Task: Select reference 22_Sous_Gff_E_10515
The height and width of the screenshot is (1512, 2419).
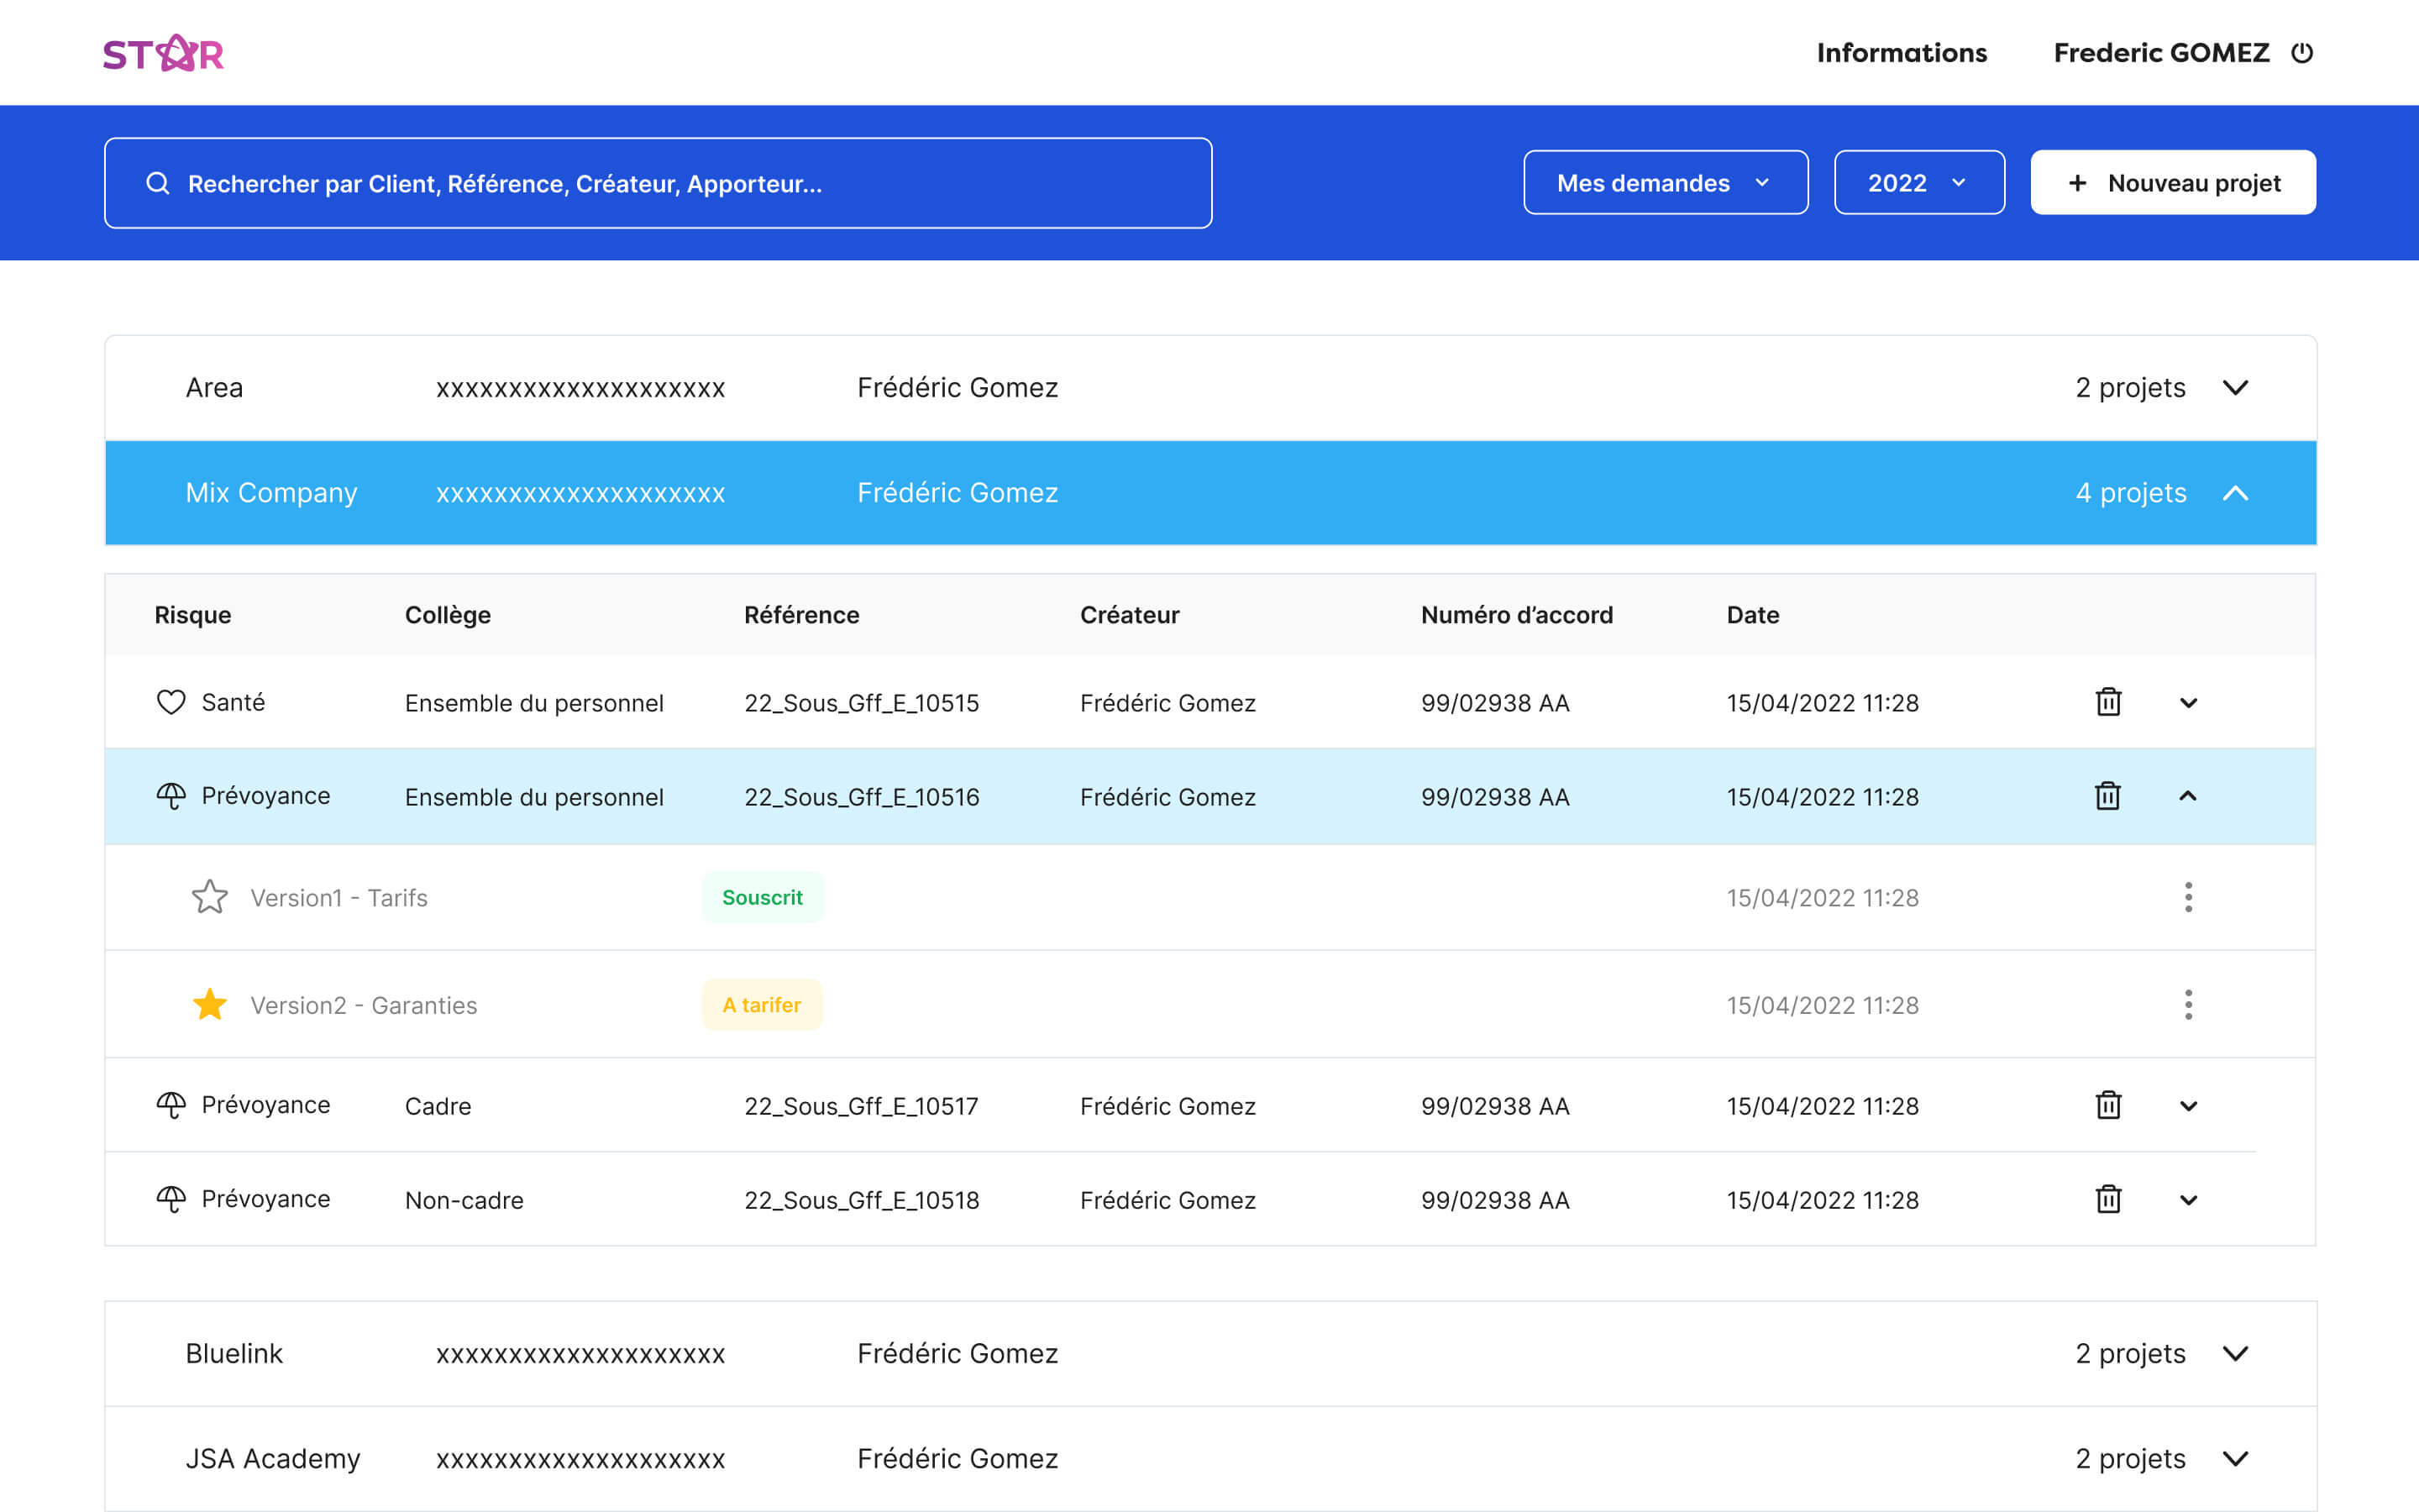Action: (x=862, y=703)
